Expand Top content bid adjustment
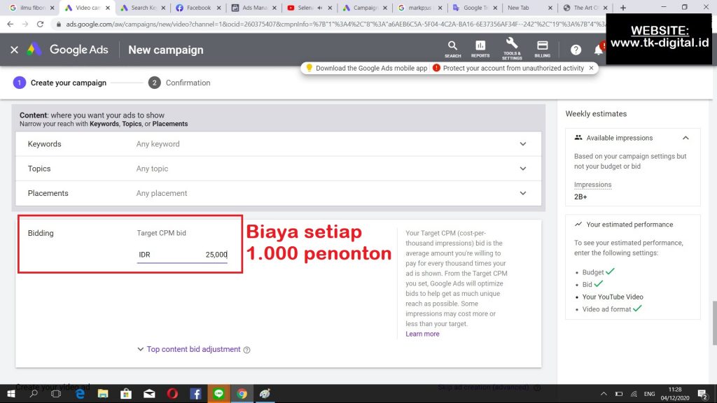The height and width of the screenshot is (403, 717). pos(193,349)
